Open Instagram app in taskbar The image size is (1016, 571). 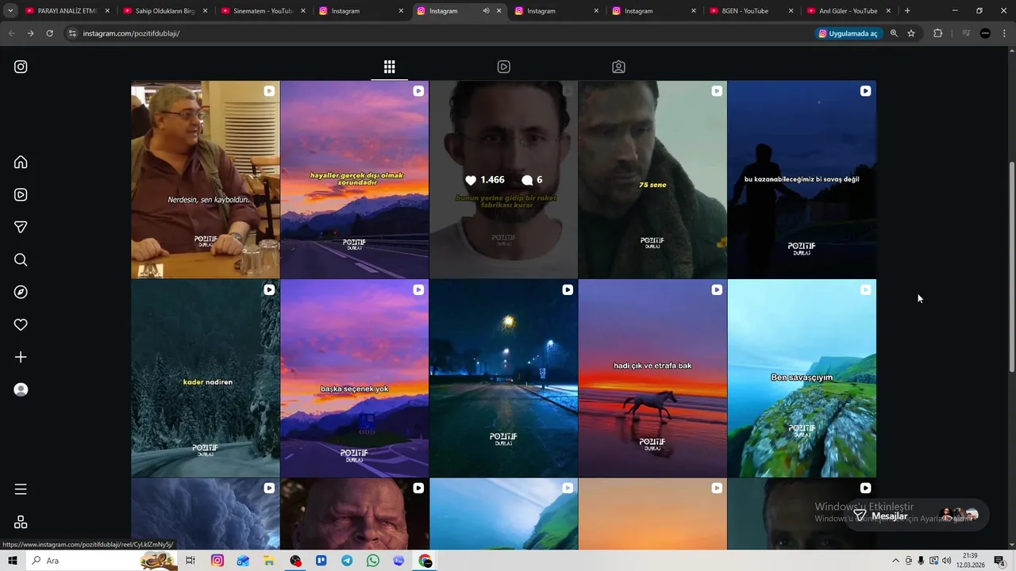click(217, 561)
